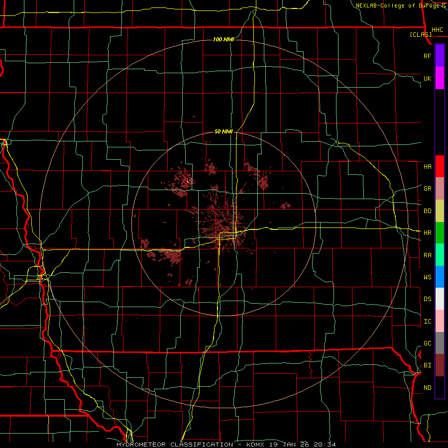The height and width of the screenshot is (448, 448).
Task: Click the red HA legend color swatch
Action: click(x=440, y=166)
